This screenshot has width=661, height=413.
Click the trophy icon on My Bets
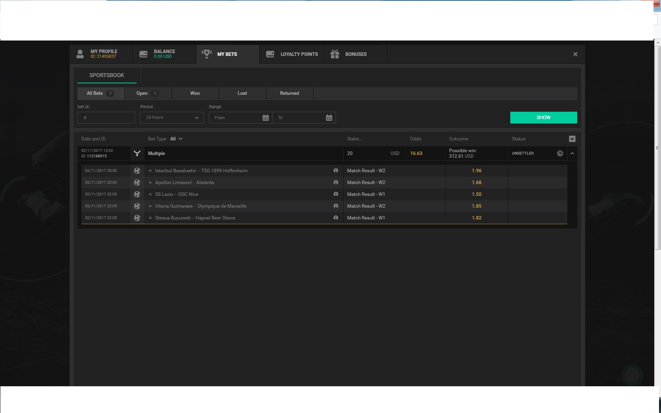(x=207, y=54)
